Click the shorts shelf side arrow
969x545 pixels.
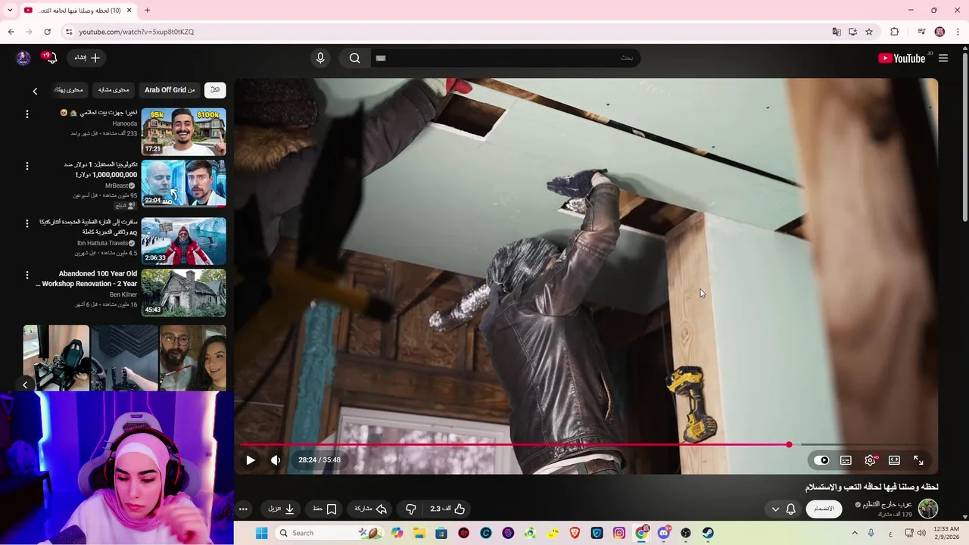pyautogui.click(x=25, y=385)
